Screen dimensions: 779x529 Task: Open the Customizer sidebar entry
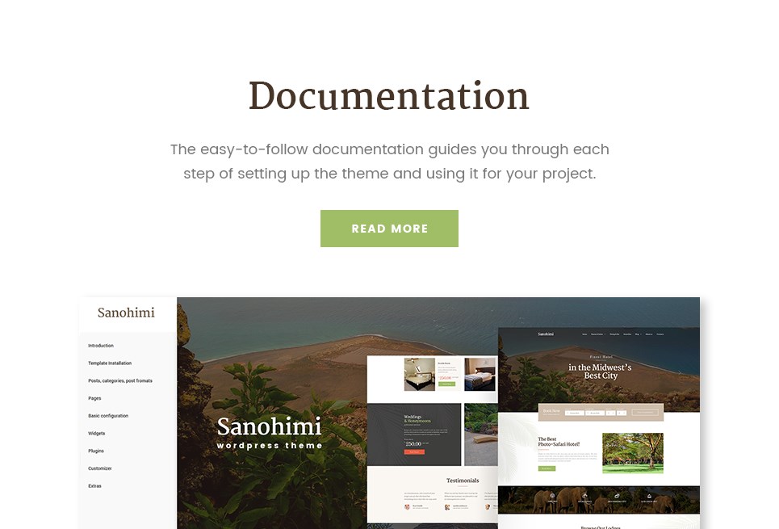[x=100, y=468]
